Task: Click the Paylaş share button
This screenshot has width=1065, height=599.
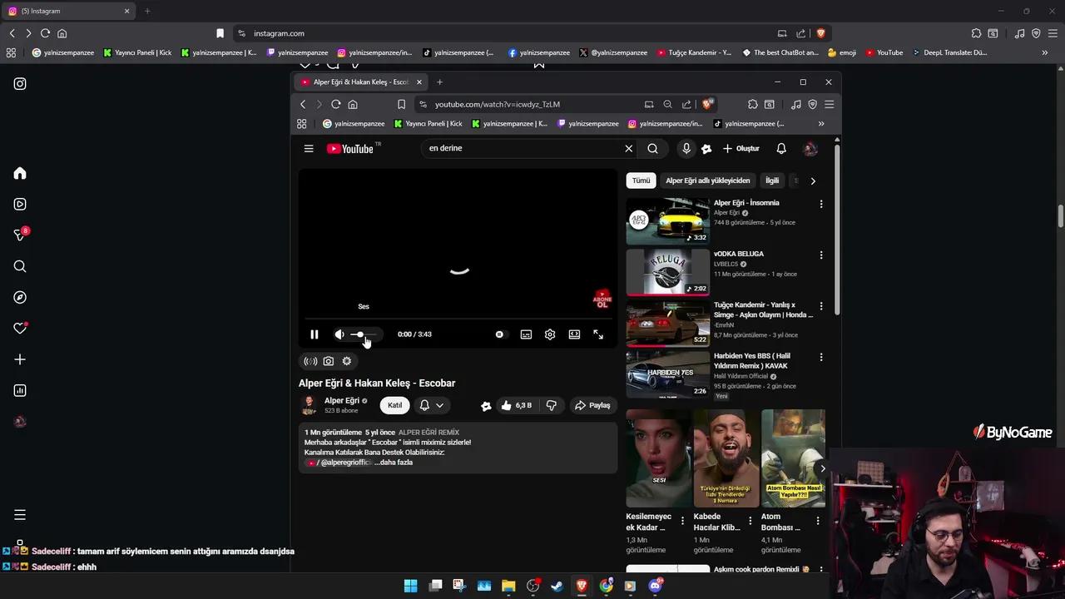Action: (x=592, y=405)
